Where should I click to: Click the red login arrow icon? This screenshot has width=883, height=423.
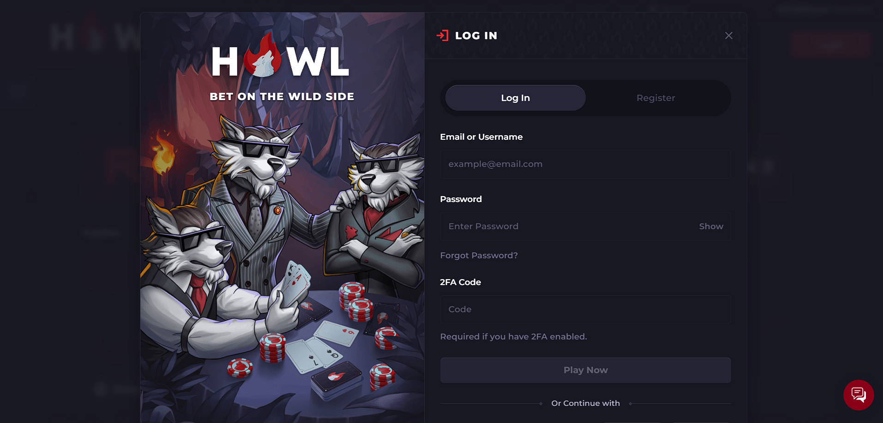[442, 36]
